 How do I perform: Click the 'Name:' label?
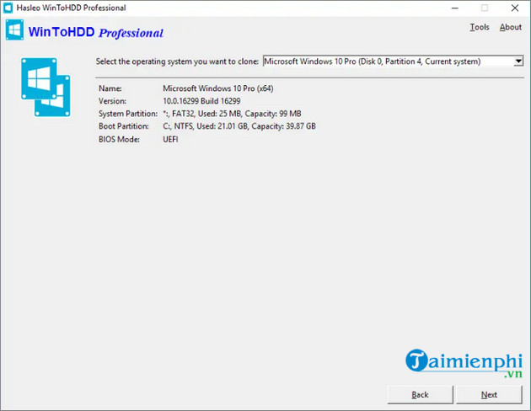click(110, 88)
